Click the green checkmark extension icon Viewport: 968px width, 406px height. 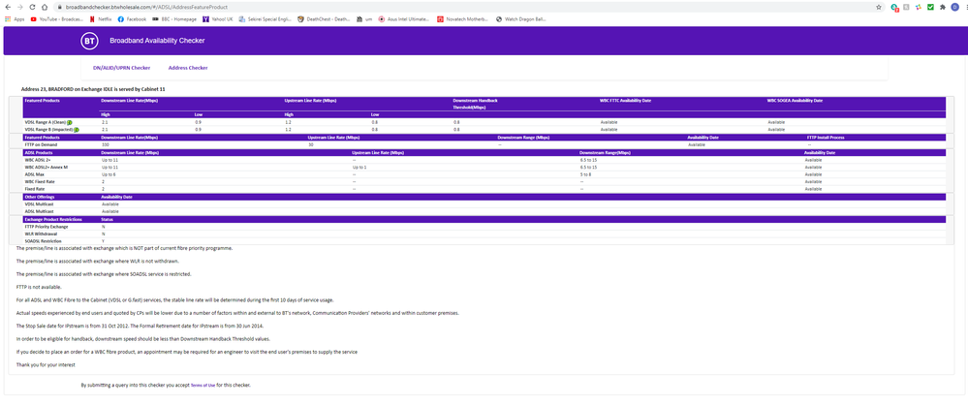click(x=930, y=8)
